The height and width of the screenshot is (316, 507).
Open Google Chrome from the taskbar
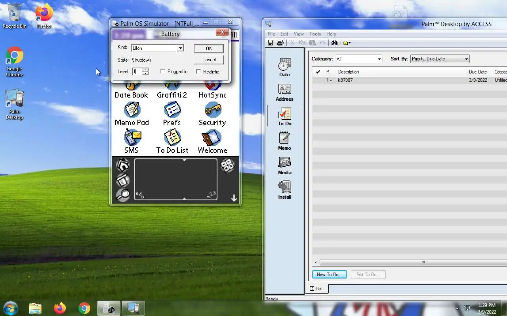[84, 308]
